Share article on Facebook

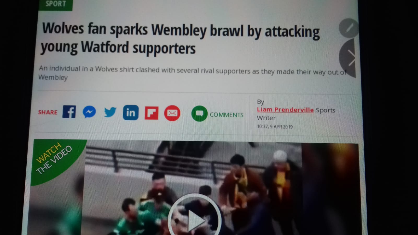tap(69, 112)
